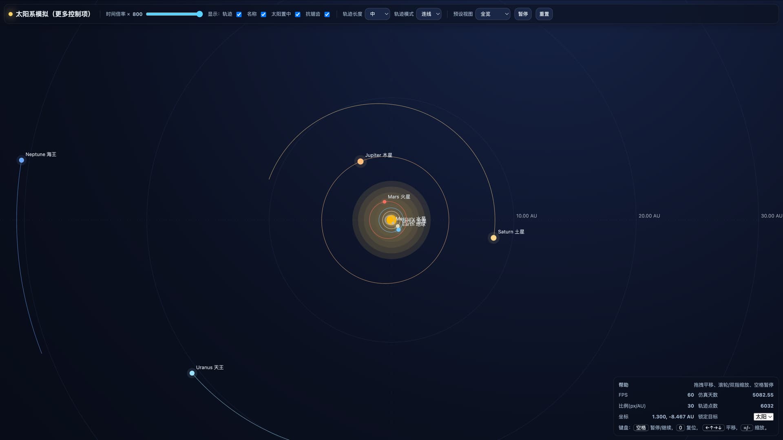Viewport: 783px width, 440px height.
Task: Click the 时间倍率 value 800
Action: [137, 14]
